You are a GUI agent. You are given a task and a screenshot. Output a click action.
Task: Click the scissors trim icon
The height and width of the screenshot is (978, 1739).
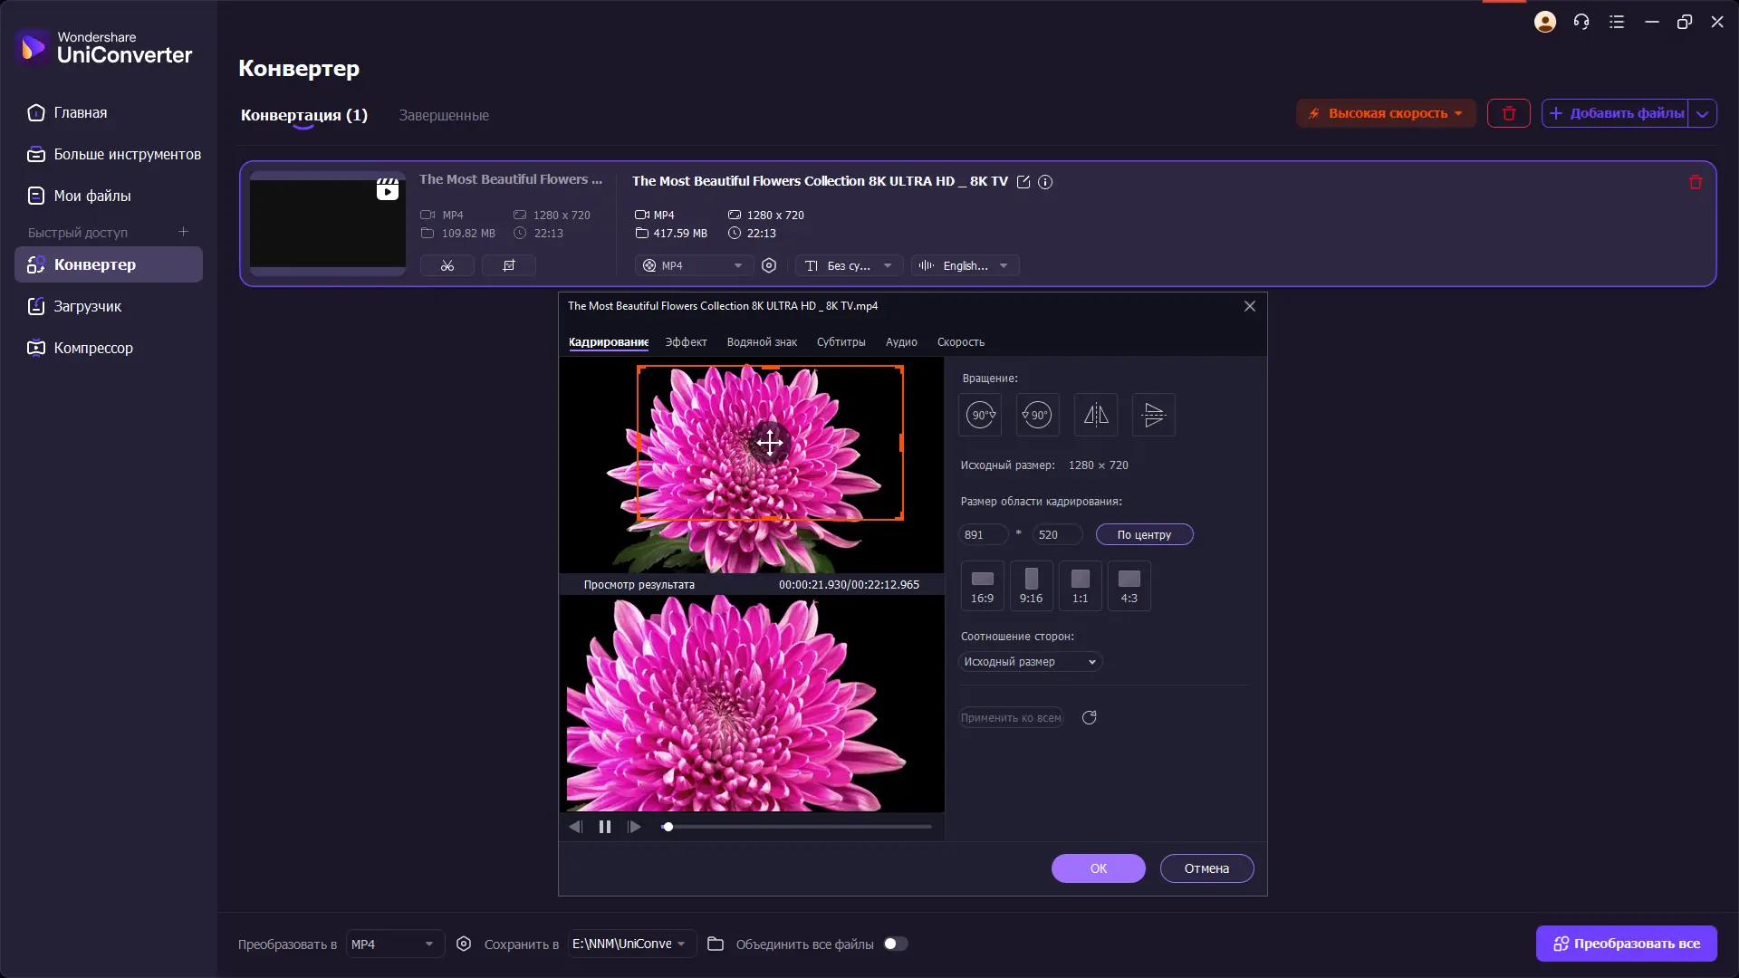447,265
